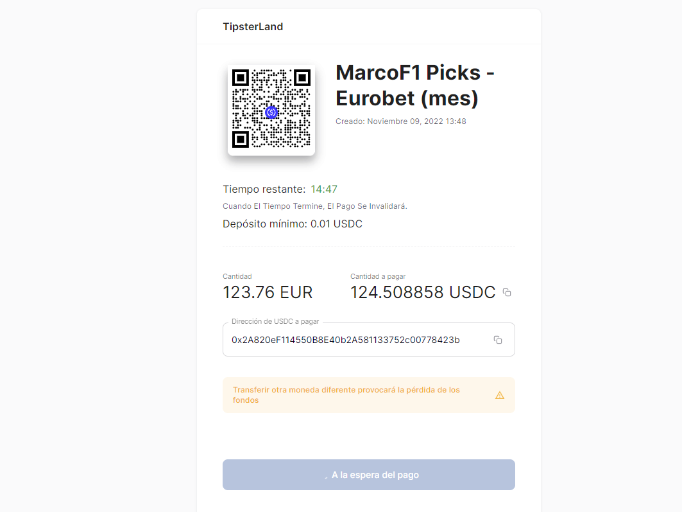Click the payment QR code image
This screenshot has height=512, width=682.
271,109
